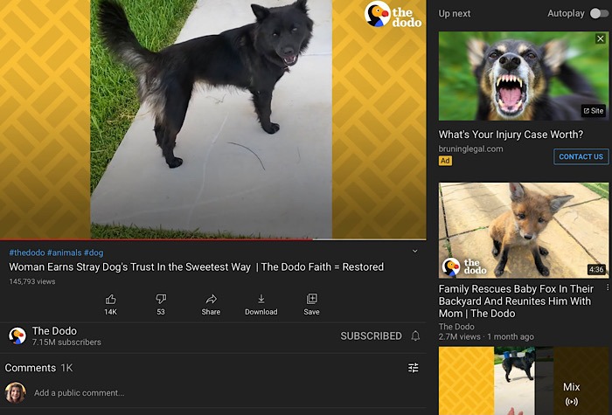Image resolution: width=612 pixels, height=415 pixels.
Task: Like the video with thumbs up
Action: [x=110, y=300]
